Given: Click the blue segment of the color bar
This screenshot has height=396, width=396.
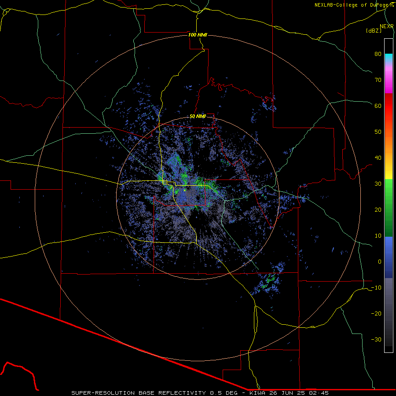Looking at the screenshot, I should point(389,257).
